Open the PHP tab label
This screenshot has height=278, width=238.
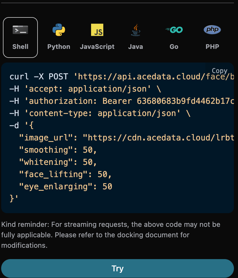pos(212,47)
